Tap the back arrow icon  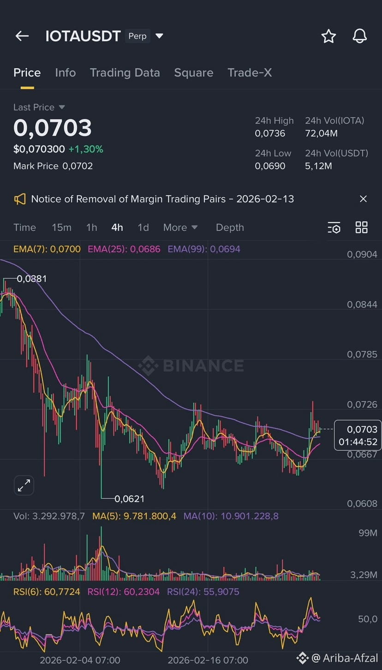click(22, 36)
